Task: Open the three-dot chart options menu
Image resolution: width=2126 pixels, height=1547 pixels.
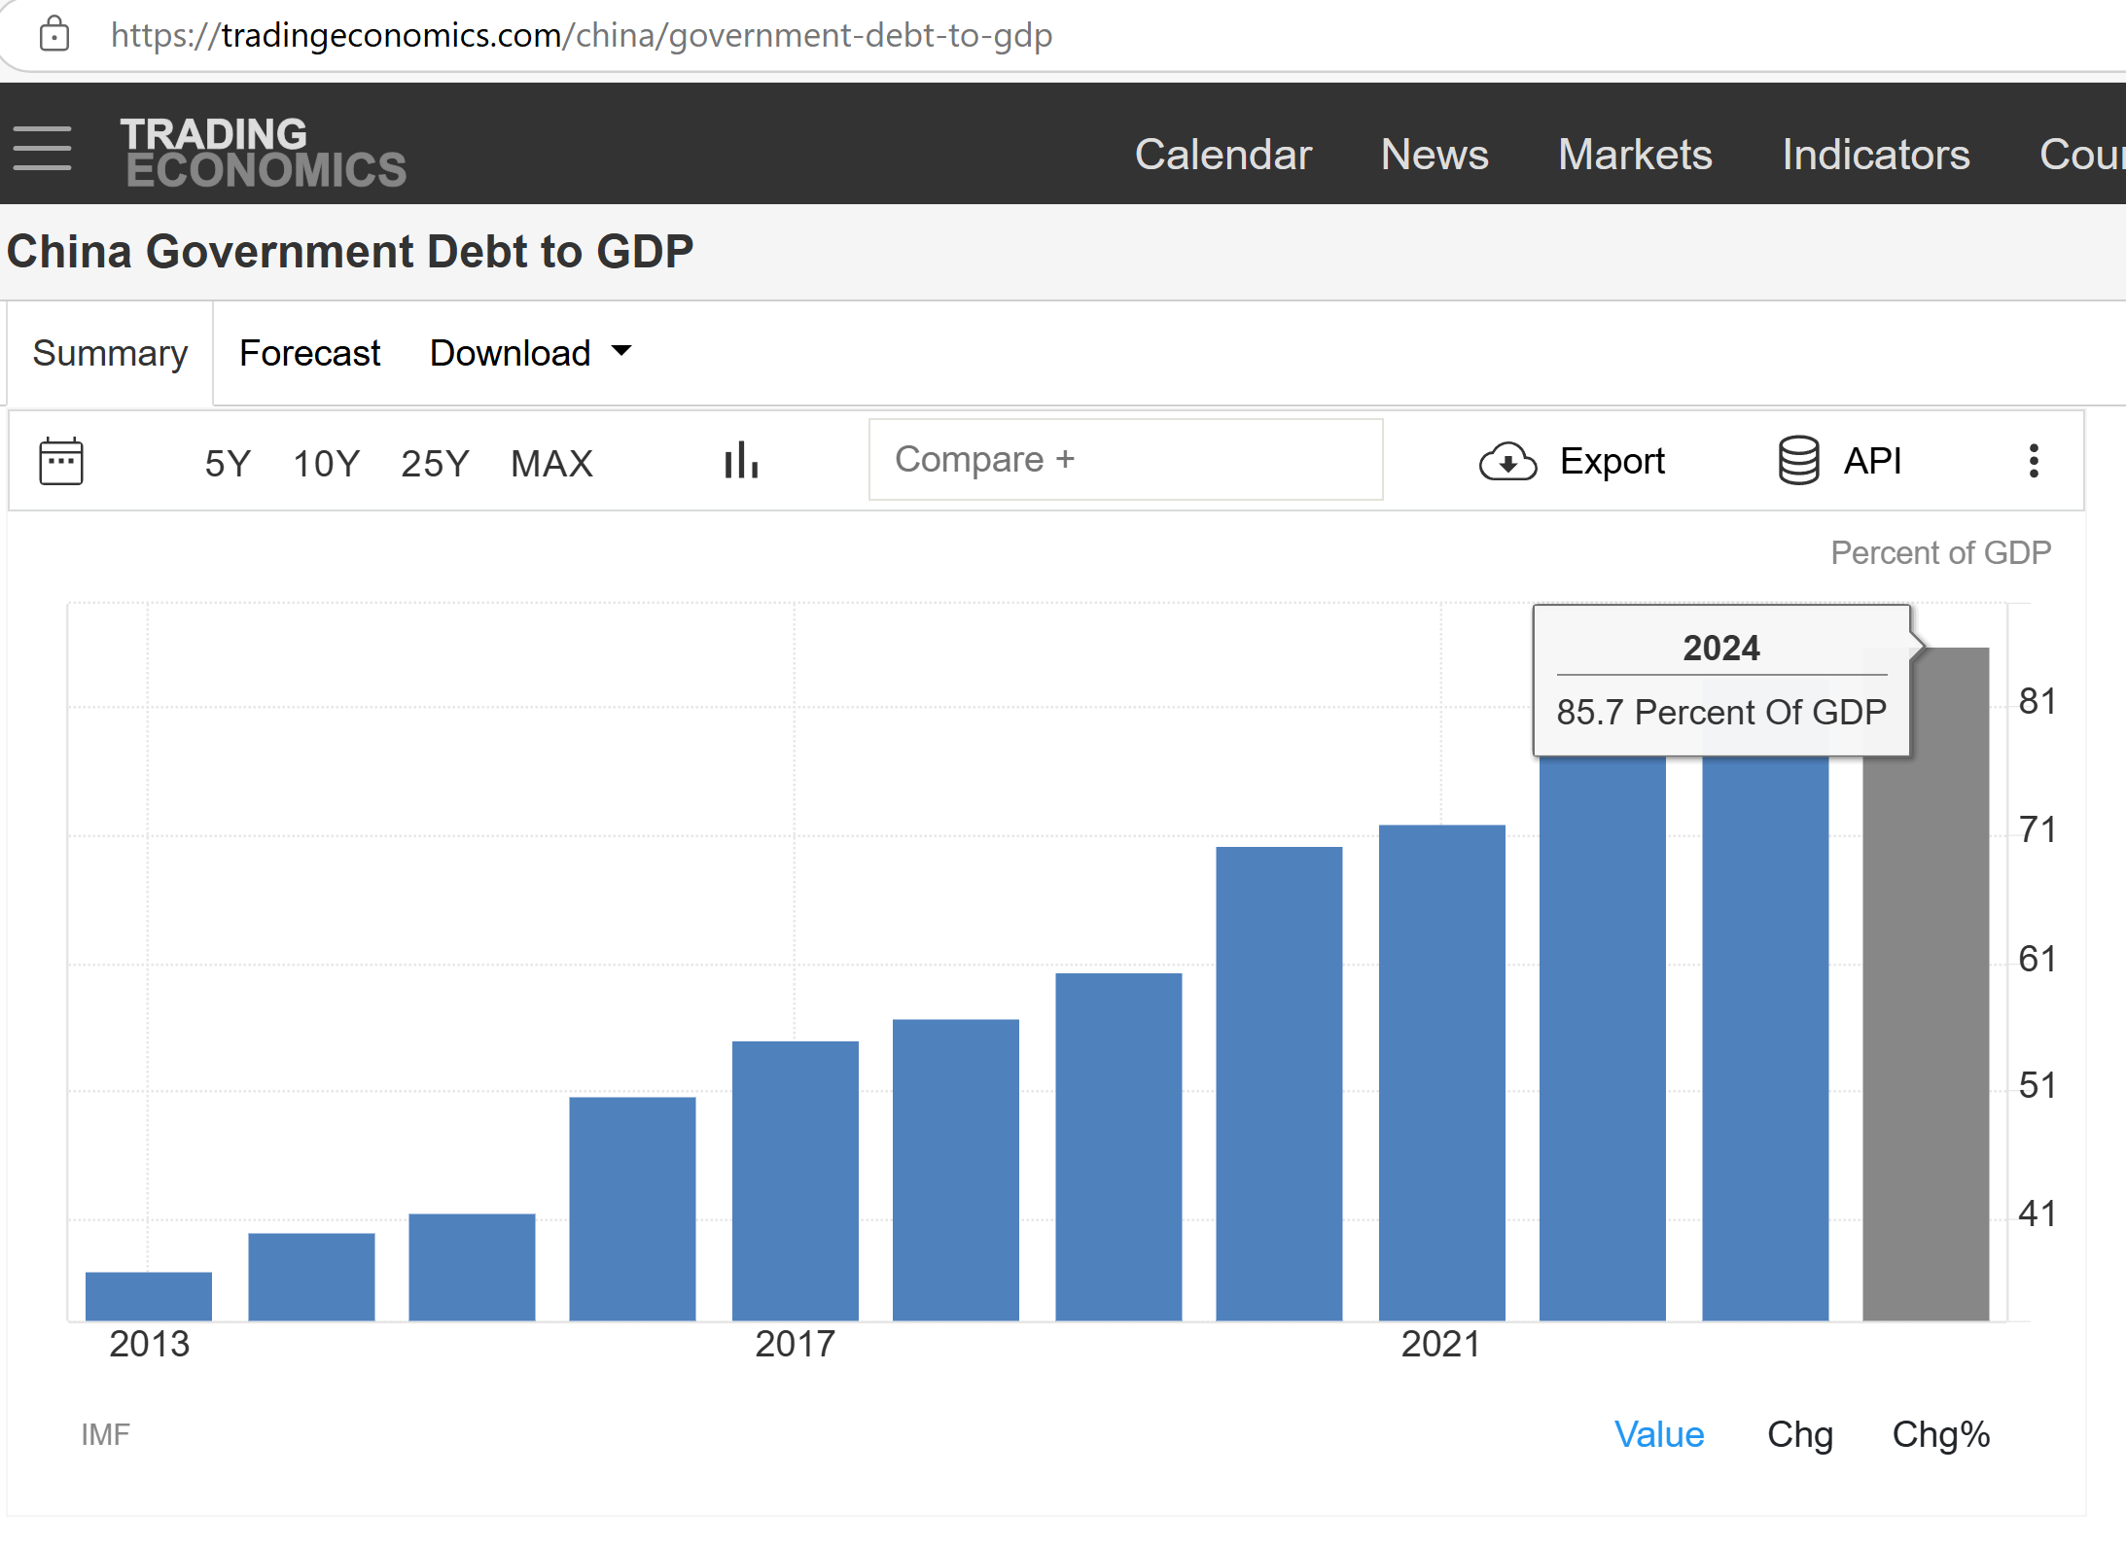Action: pos(2034,461)
